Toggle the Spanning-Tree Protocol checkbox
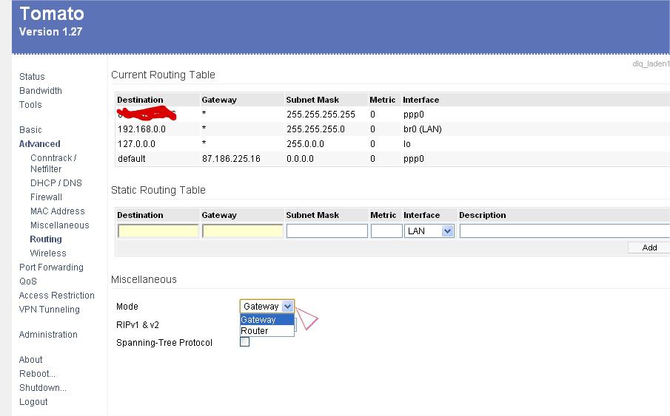Screen dimensions: 670x416 pyautogui.click(x=244, y=342)
